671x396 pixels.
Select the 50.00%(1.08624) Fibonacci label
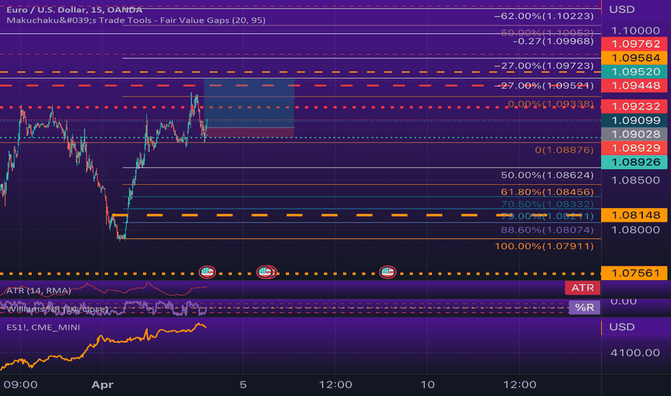[547, 175]
